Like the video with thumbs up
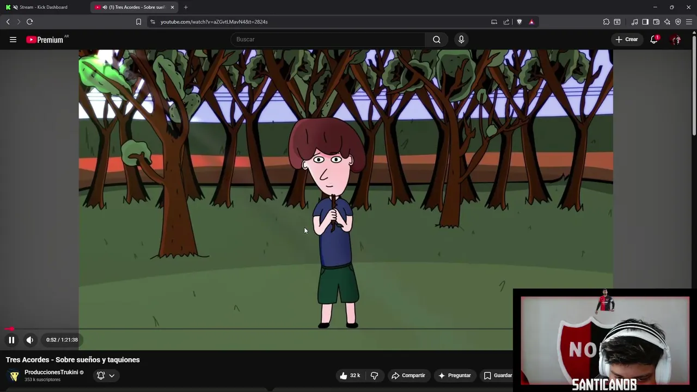 [x=349, y=375]
